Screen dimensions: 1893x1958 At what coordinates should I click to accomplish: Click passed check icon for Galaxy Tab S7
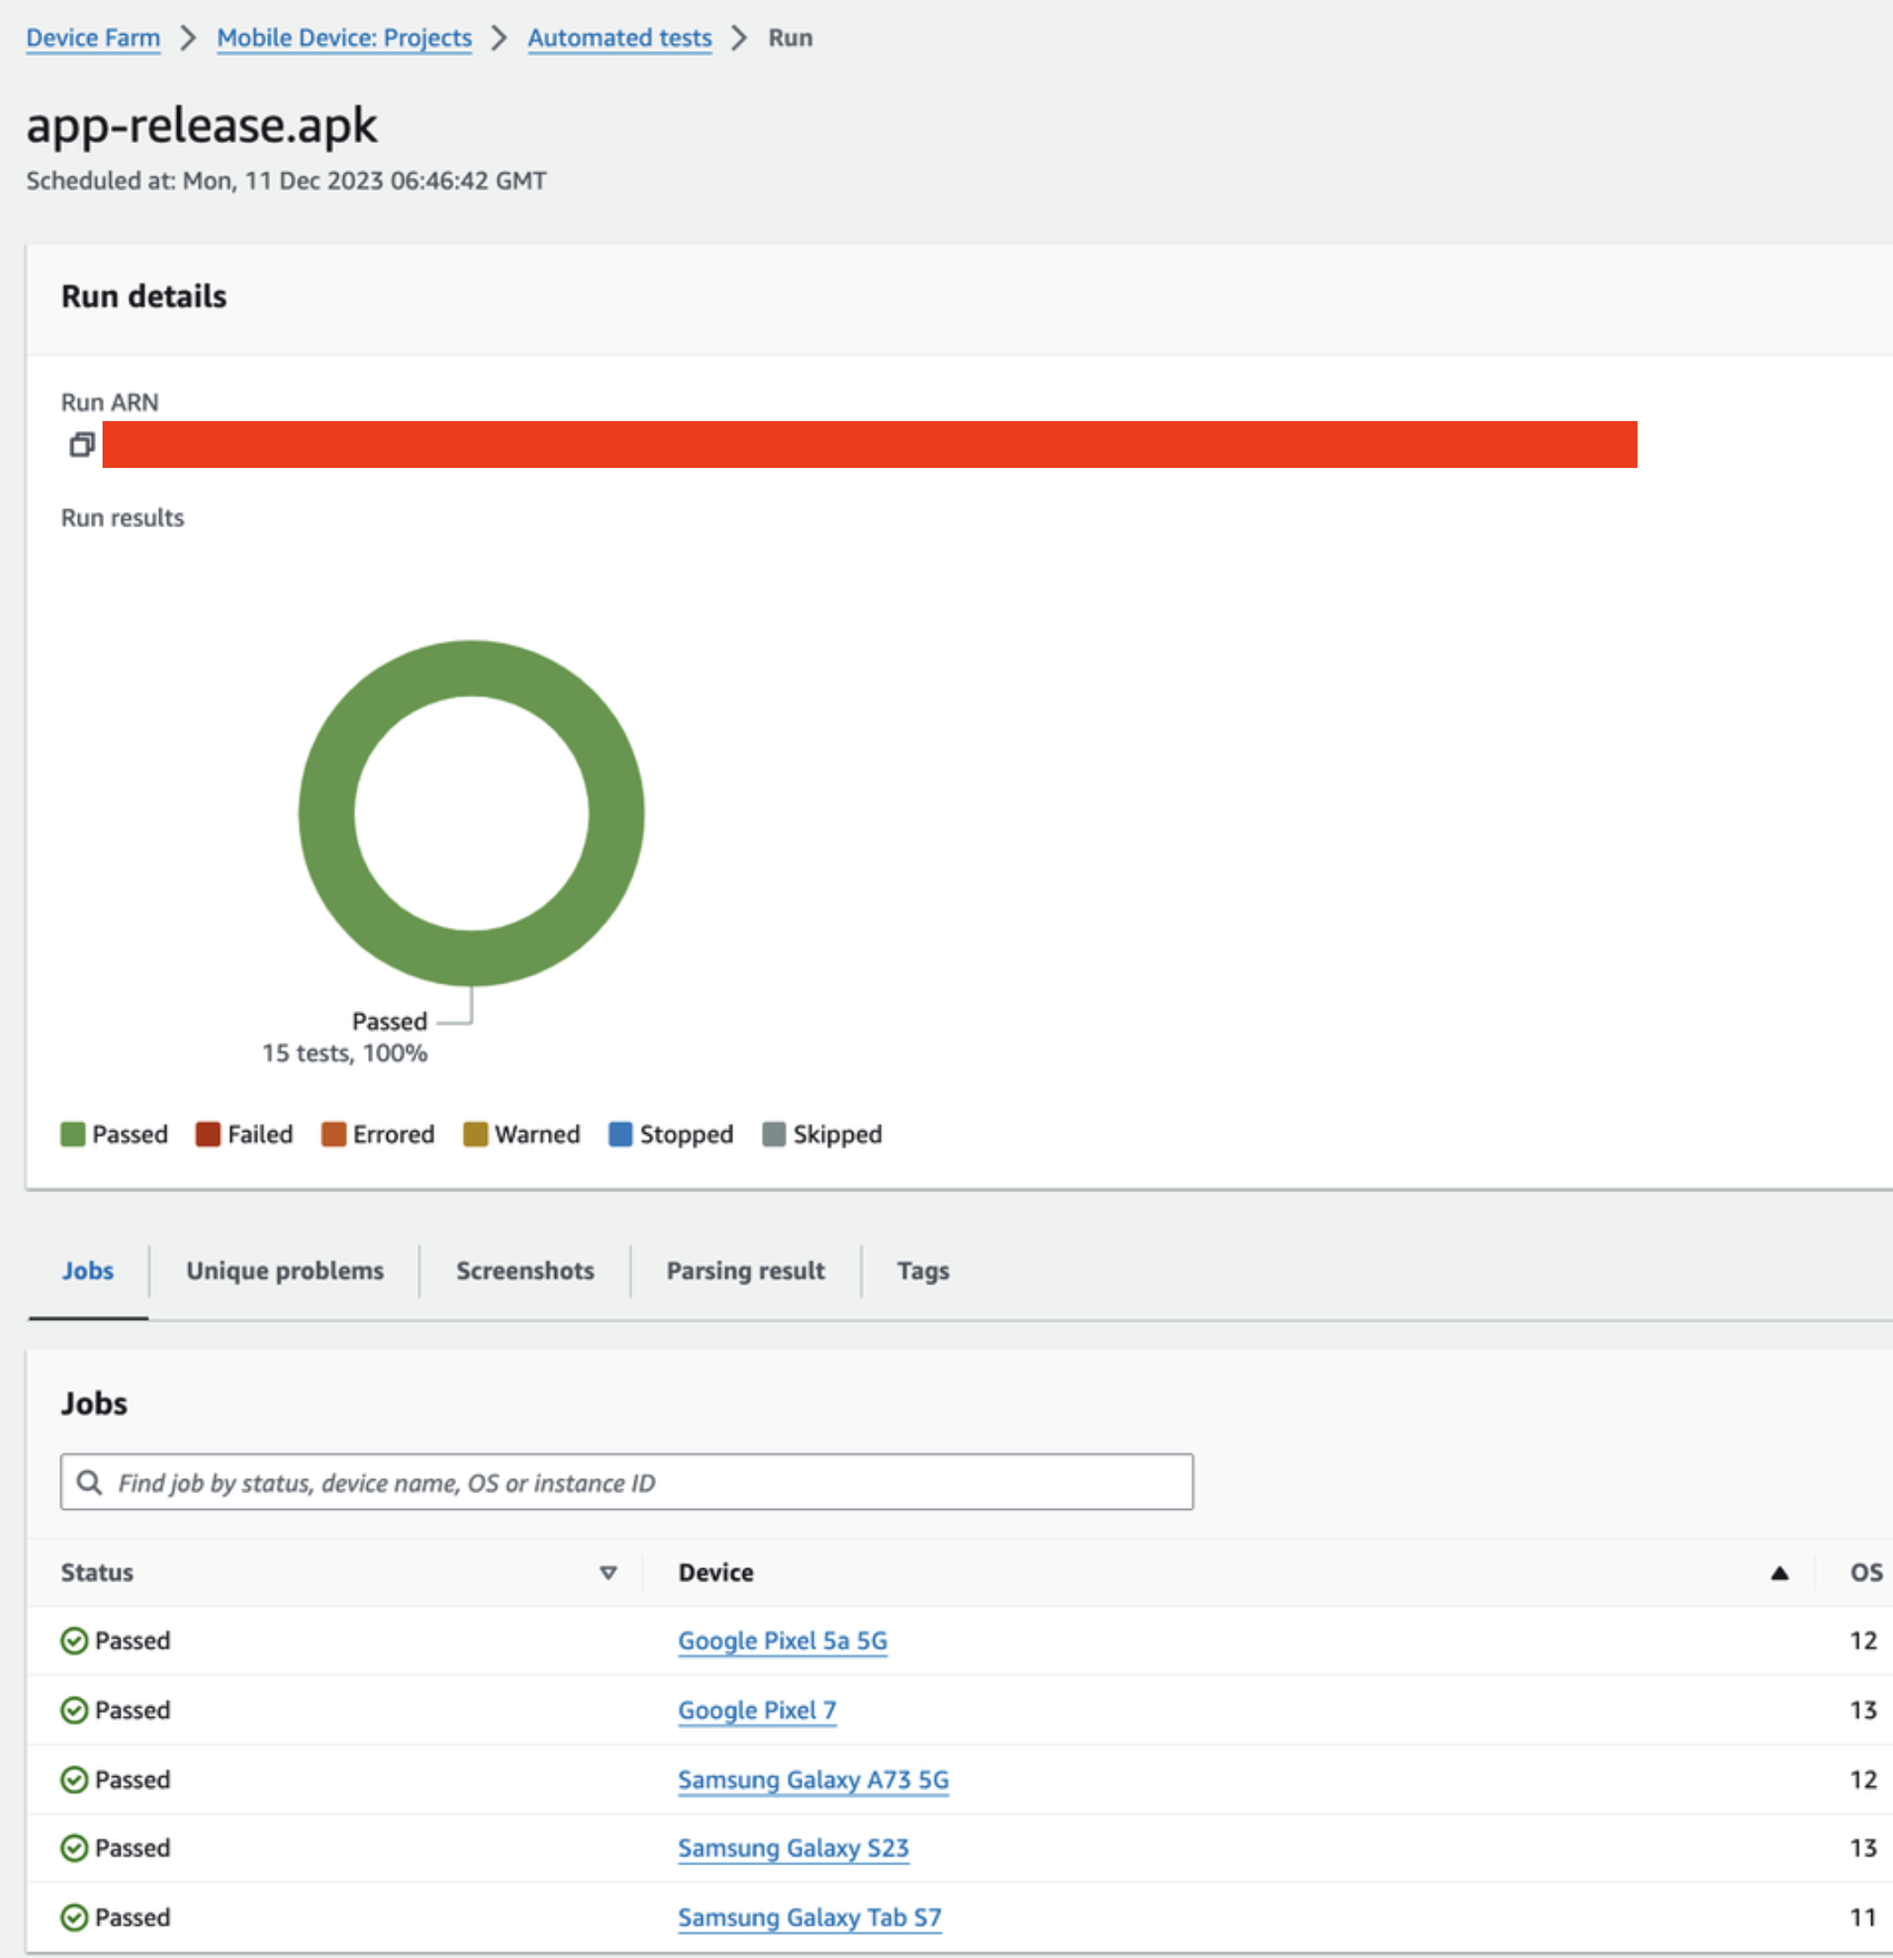[x=74, y=1917]
